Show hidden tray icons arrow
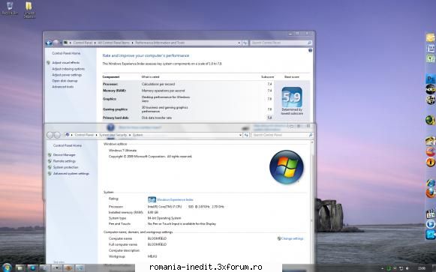436x272 pixels. pyautogui.click(x=383, y=268)
